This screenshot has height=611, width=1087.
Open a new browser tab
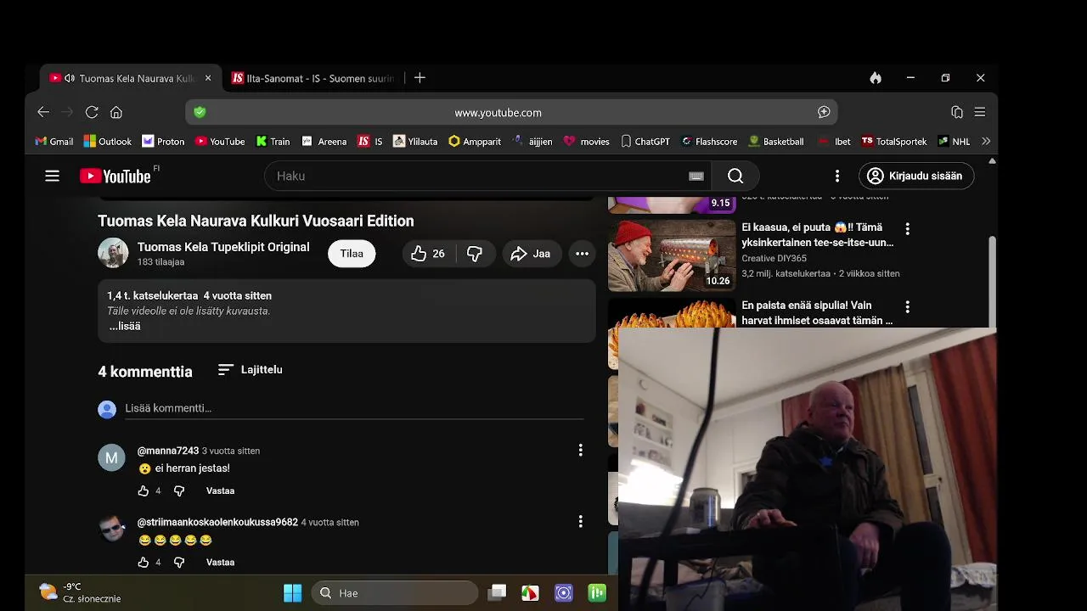pos(420,78)
